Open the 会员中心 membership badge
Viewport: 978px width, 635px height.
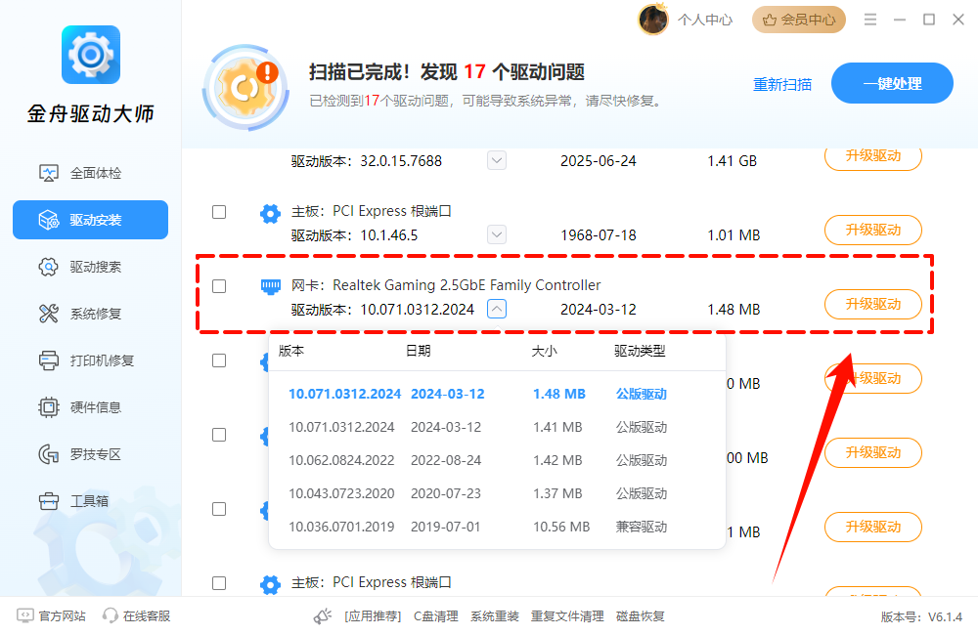pos(799,20)
